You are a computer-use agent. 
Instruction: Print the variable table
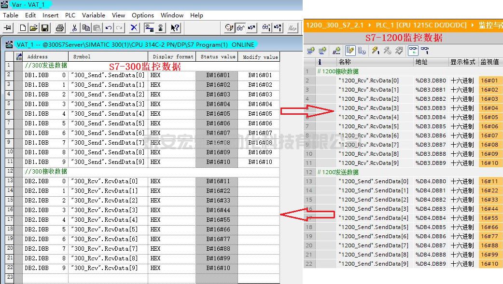tap(59, 28)
